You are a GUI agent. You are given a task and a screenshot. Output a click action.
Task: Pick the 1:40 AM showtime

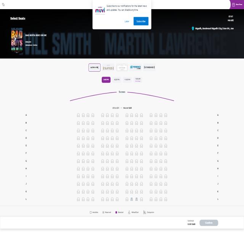click(x=138, y=80)
